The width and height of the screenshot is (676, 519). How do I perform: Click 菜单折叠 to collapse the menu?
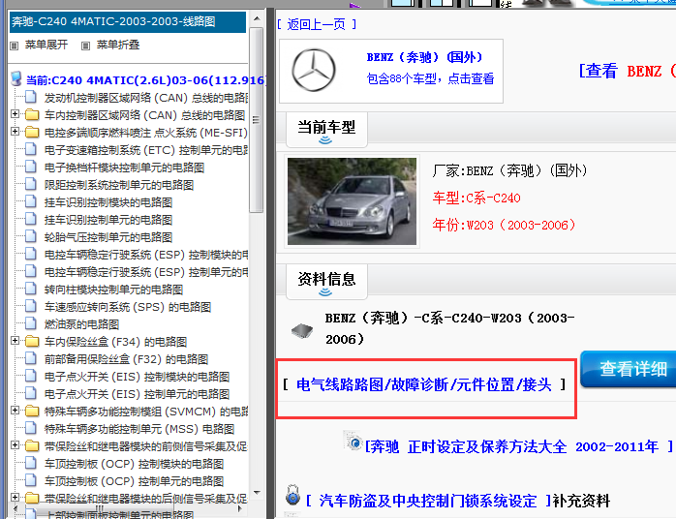pyautogui.click(x=118, y=45)
